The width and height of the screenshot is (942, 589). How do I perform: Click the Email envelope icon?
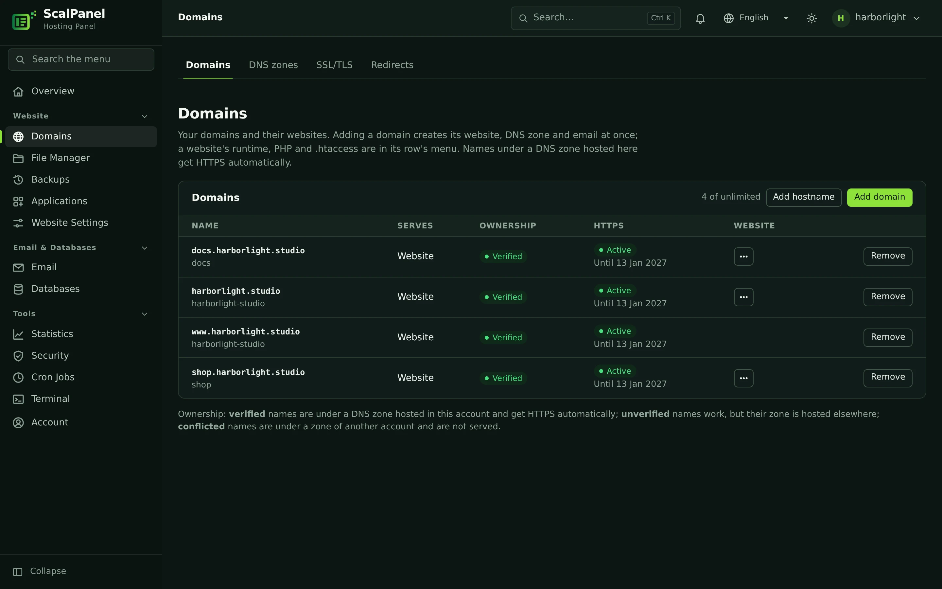pos(18,268)
